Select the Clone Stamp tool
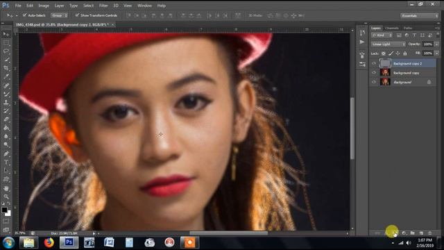Screen dimensions: 444x250 pos(6,102)
